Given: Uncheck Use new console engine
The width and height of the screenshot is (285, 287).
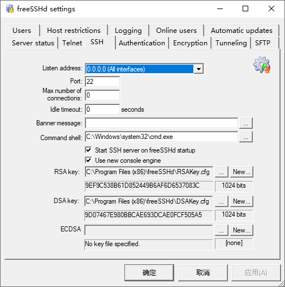Looking at the screenshot, I should coord(88,161).
